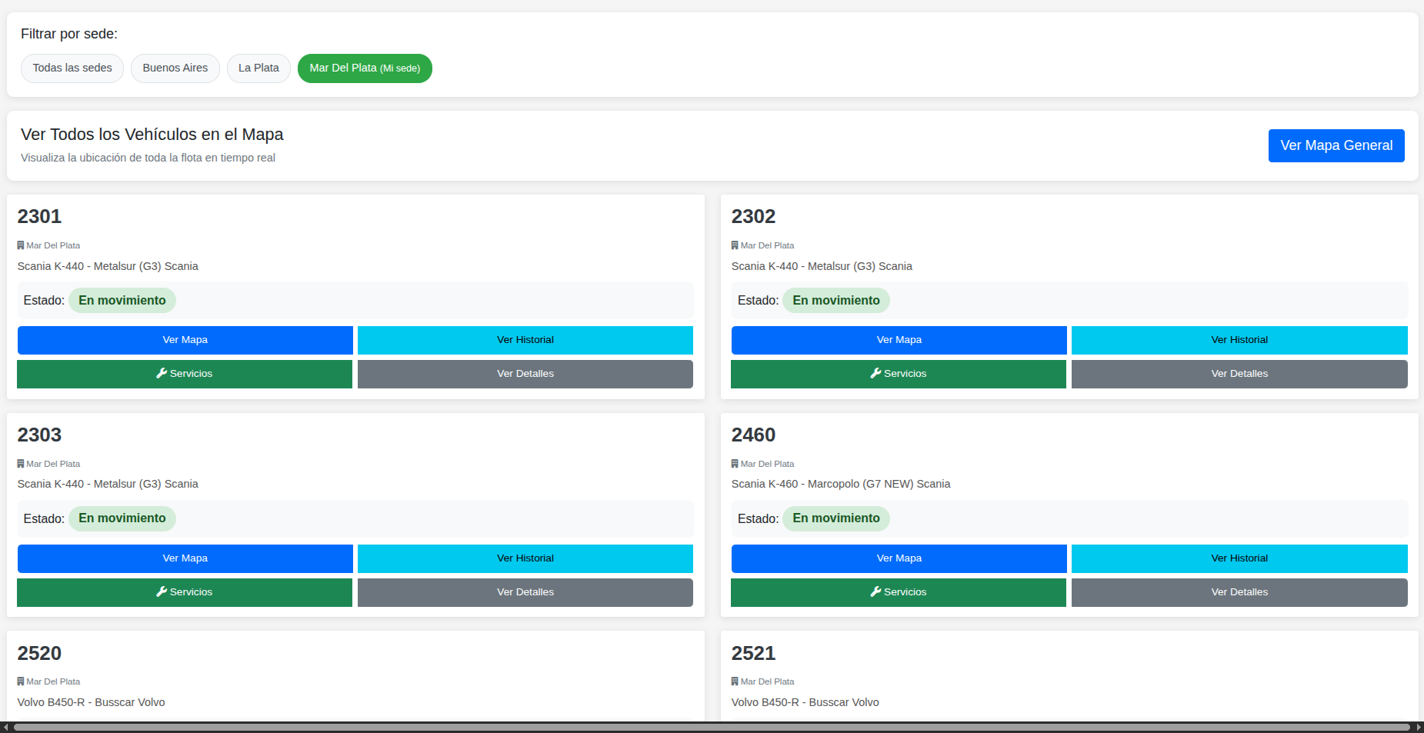Open Ver Detalles for bus 2303
Viewport: 1424px width, 733px height.
tap(525, 592)
